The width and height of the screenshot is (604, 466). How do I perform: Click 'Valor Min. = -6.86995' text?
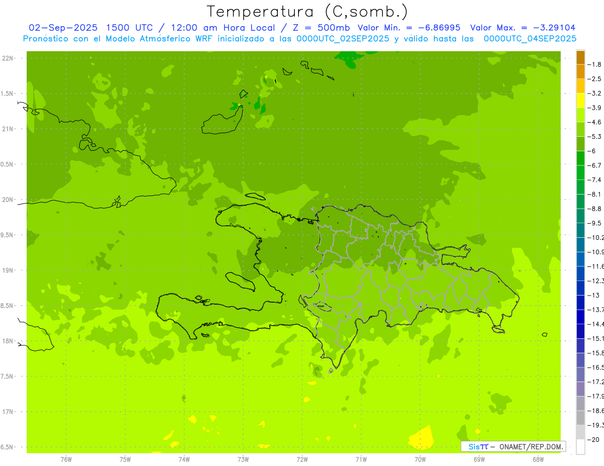(x=409, y=28)
